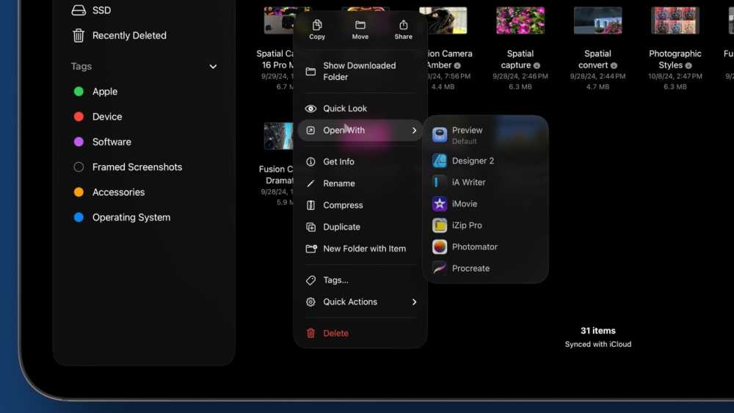This screenshot has height=413, width=734.
Task: Select the blue Operating System tag dot
Action: 79,217
